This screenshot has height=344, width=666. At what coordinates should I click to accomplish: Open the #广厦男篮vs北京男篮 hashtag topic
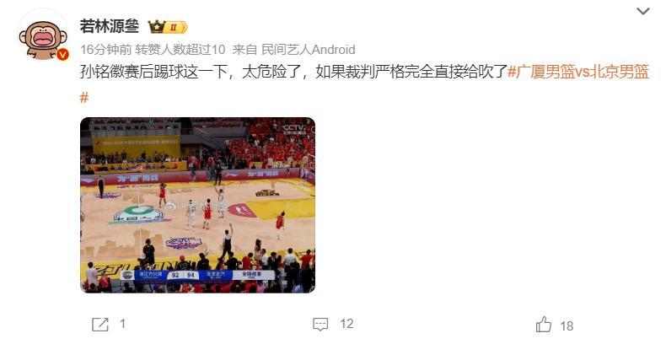(578, 72)
